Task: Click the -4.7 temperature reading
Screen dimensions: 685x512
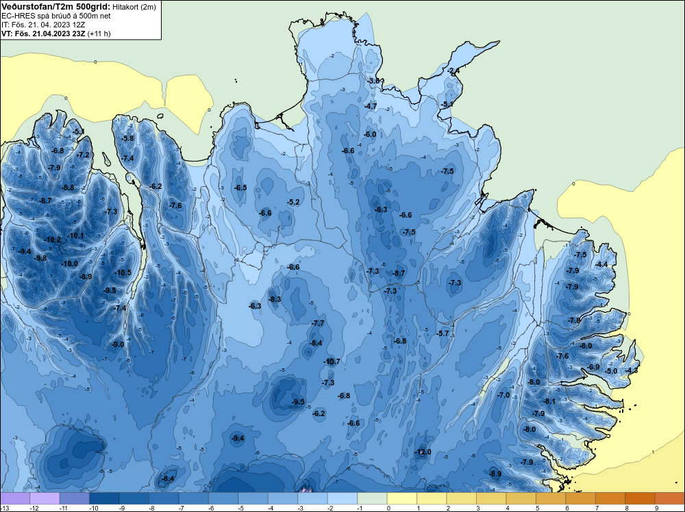Action: click(x=371, y=106)
